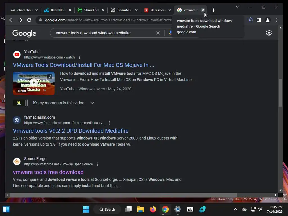Open 7-Zip from the taskbar
288x216 pixels.
(190, 209)
